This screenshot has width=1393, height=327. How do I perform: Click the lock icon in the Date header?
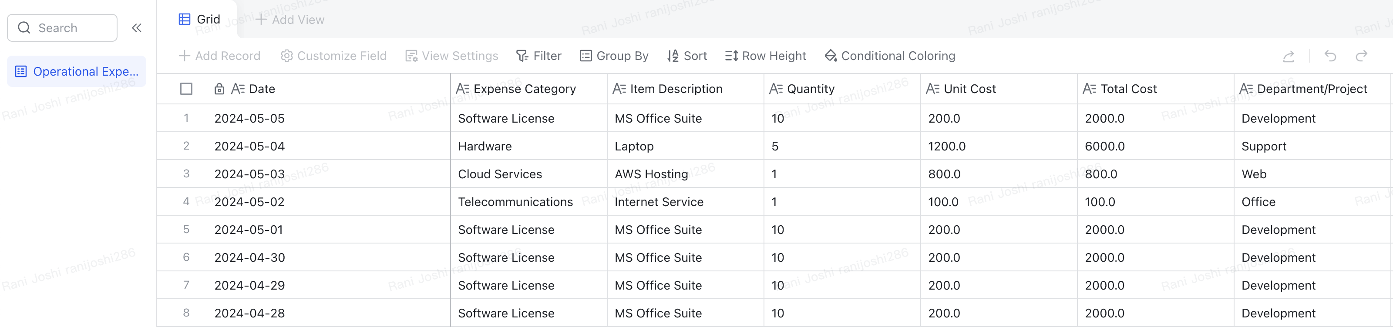[219, 89]
